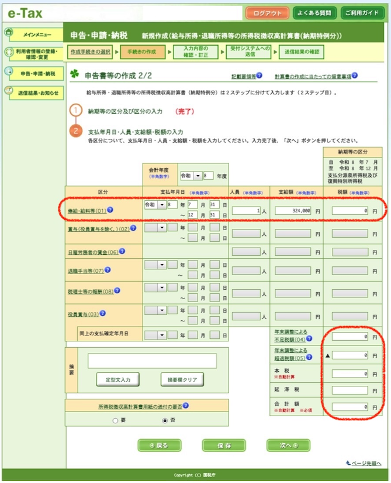This screenshot has width=391, height=483.
Task: Open 所得税徴収高計算書用紙の送付の要否 link
Action: click(140, 407)
